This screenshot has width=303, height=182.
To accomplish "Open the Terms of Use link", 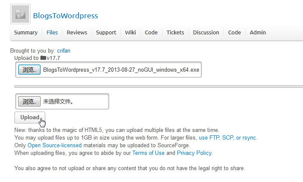I will [149, 153].
